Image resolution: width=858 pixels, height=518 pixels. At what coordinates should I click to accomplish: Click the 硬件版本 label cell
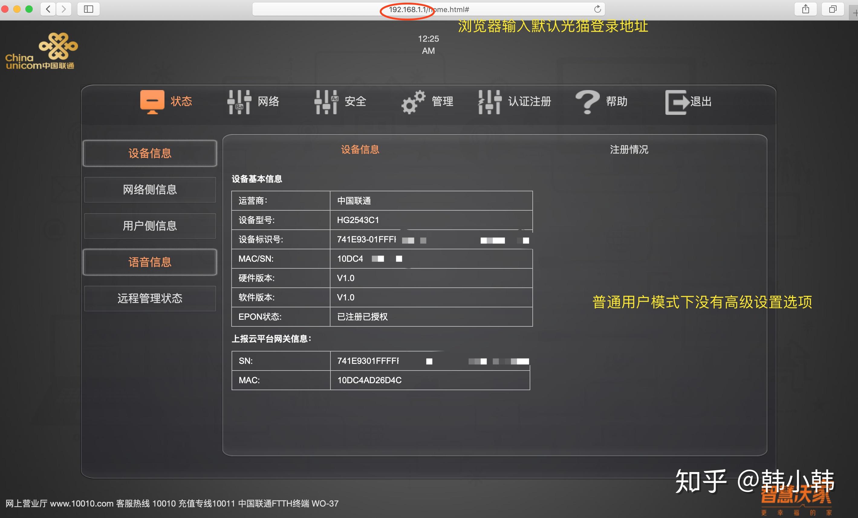pos(281,278)
